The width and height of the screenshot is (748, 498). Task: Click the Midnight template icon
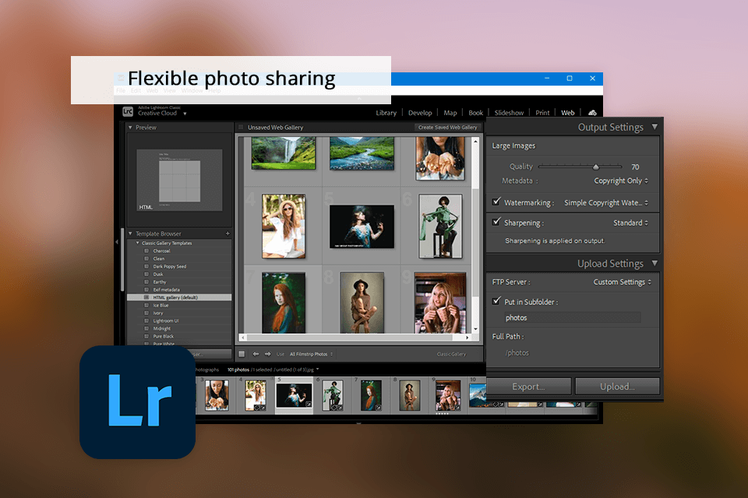coord(146,328)
